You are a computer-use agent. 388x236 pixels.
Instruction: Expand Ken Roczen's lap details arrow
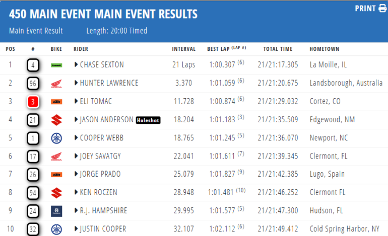76,193
